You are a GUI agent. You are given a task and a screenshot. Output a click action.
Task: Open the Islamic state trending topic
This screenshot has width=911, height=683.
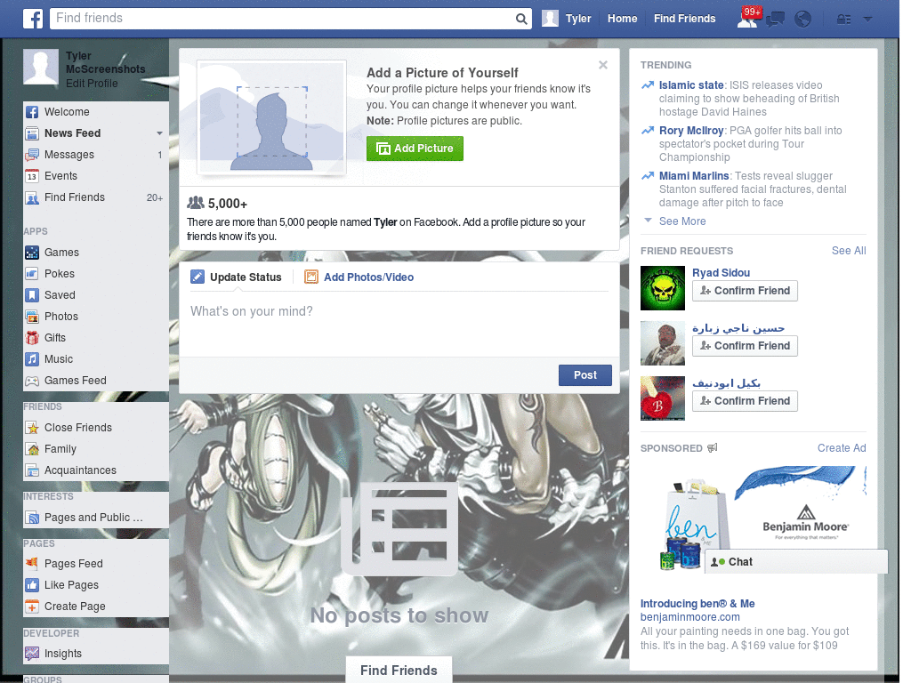pyautogui.click(x=691, y=84)
